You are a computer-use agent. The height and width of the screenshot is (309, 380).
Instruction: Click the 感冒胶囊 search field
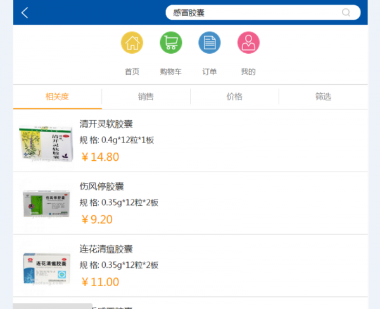tap(263, 13)
